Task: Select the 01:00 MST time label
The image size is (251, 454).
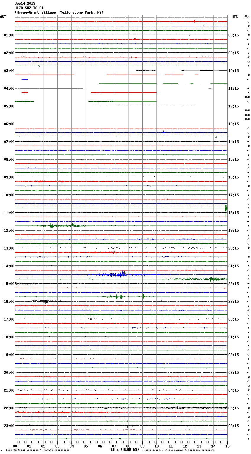Action: coord(9,35)
